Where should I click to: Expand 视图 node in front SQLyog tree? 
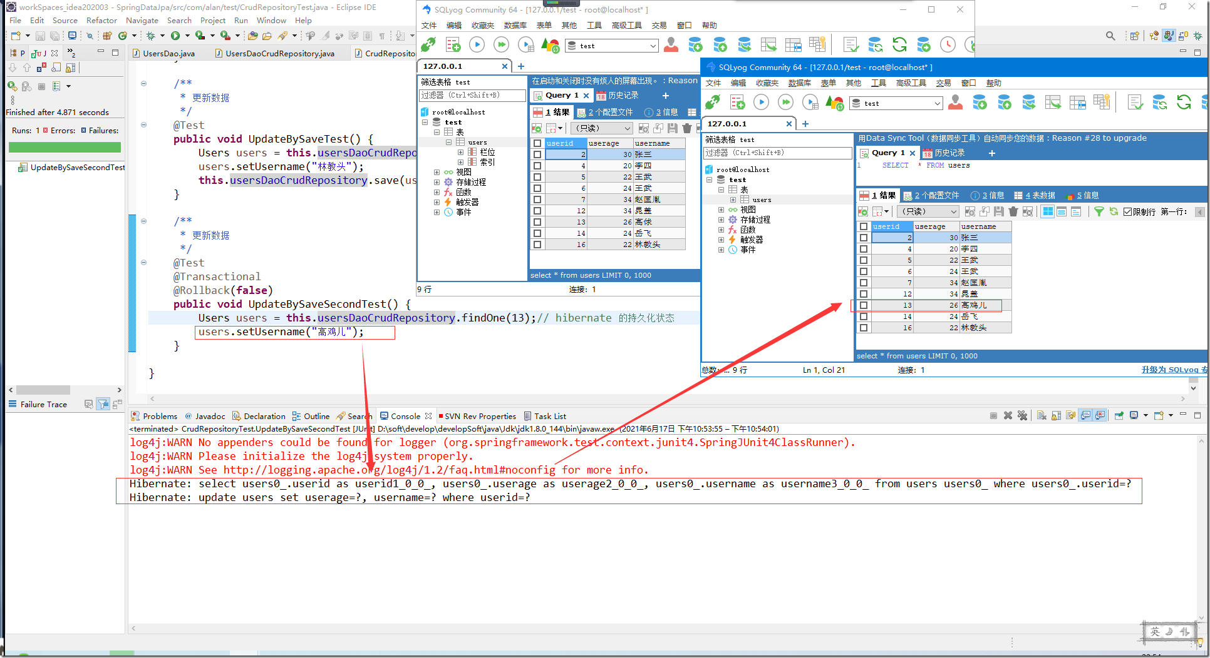(x=721, y=210)
